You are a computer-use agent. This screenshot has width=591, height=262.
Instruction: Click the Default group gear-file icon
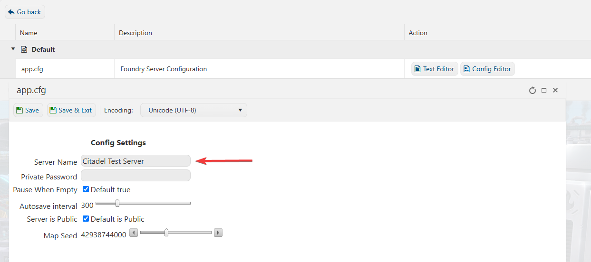click(x=24, y=49)
